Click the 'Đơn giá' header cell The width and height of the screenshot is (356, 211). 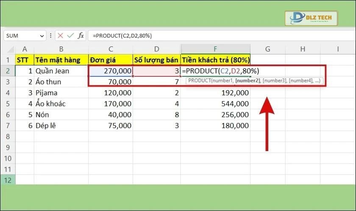pyautogui.click(x=111, y=60)
